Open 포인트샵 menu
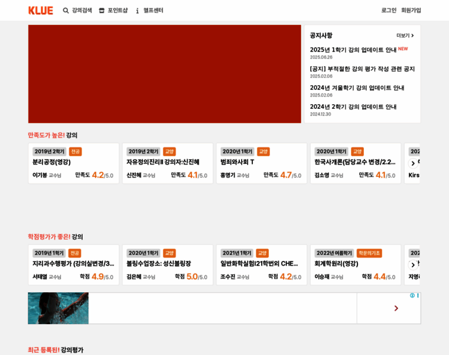 [x=117, y=11]
